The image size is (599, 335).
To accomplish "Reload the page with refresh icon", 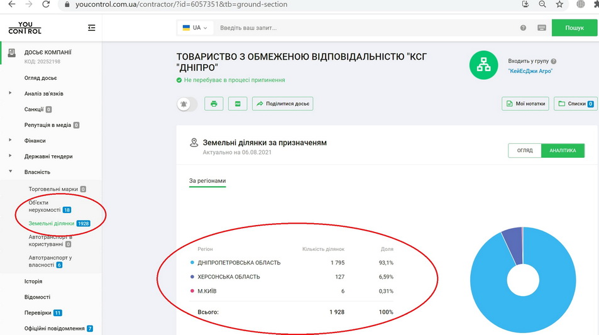I will coord(46,4).
